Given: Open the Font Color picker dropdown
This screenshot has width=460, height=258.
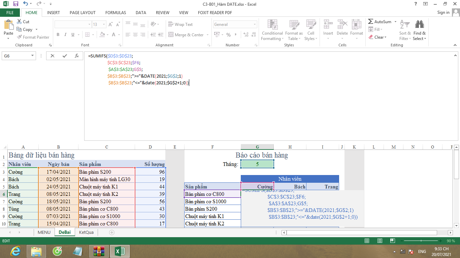Looking at the screenshot, I should tap(119, 35).
